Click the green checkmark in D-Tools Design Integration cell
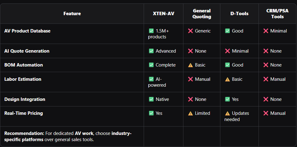 (x=227, y=99)
